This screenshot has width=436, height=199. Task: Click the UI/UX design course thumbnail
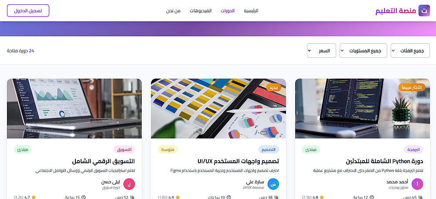pos(218,109)
